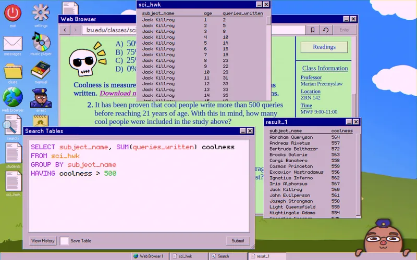The image size is (417, 260).
Task: Select the Corgi Banchero row
Action: pos(312,161)
